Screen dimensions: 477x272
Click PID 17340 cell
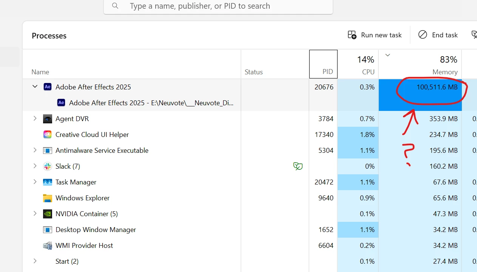point(324,134)
